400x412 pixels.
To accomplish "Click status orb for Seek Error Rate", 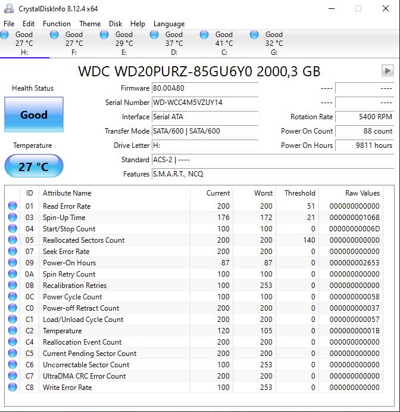I will 12,251.
